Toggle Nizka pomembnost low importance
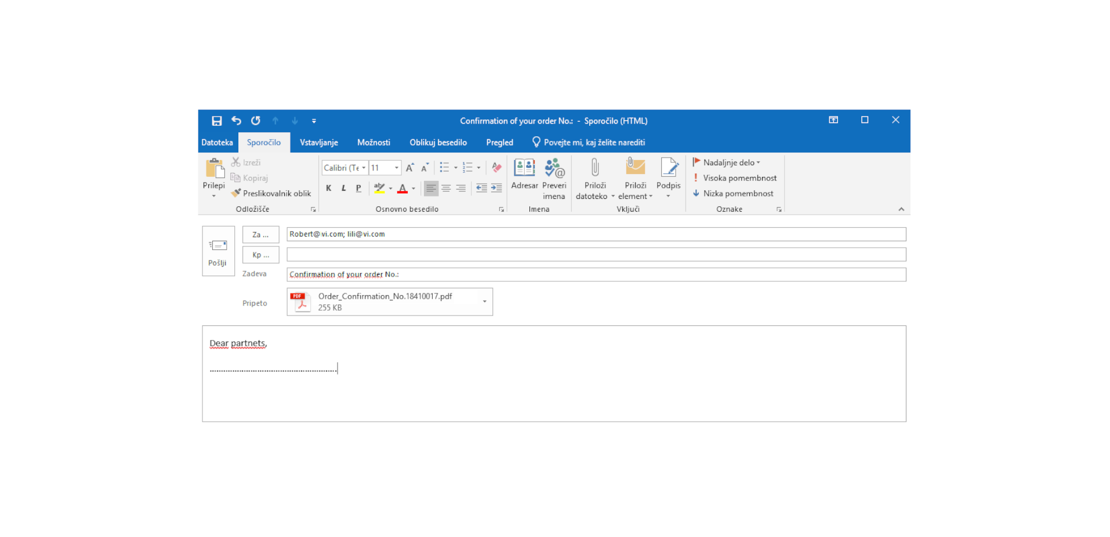Viewport: 1110px width, 537px height. coord(732,193)
